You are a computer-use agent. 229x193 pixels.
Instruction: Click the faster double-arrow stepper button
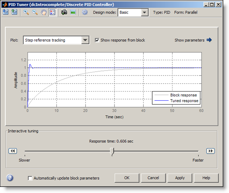click(210, 151)
